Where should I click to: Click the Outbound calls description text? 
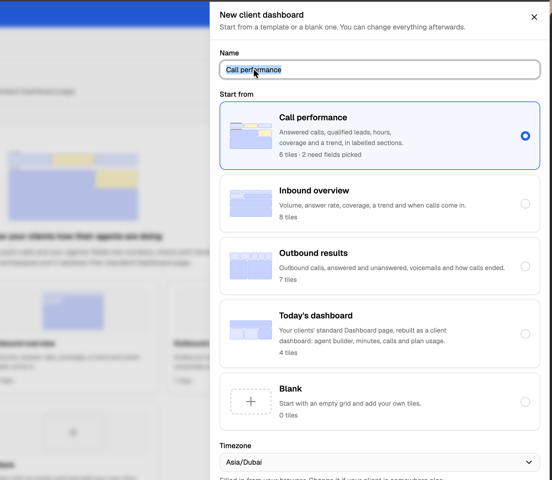pos(392,268)
